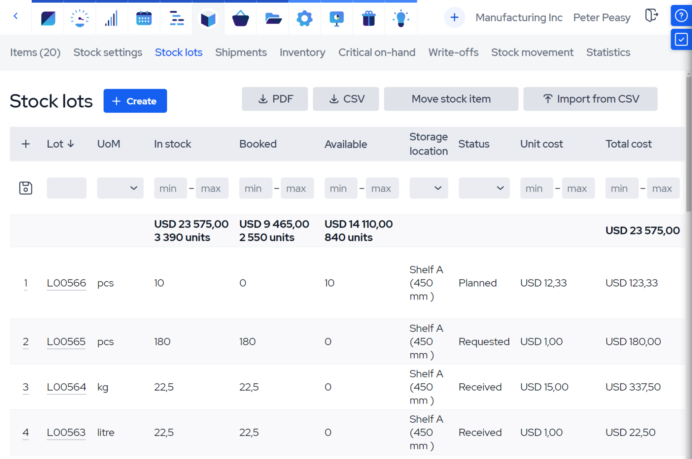Click the min Unit cost input field

coord(536,188)
